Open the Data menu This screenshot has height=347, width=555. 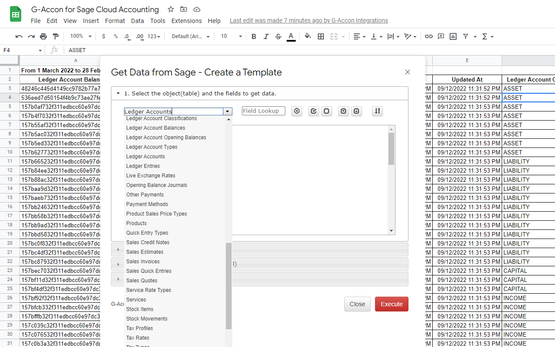click(x=137, y=21)
